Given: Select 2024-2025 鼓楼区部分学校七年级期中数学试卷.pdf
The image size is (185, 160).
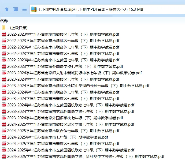Looking at the screenshot, I should pos(71,124).
